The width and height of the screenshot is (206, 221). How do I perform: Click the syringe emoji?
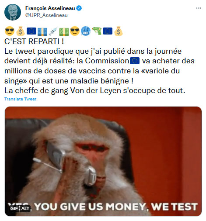53,31
